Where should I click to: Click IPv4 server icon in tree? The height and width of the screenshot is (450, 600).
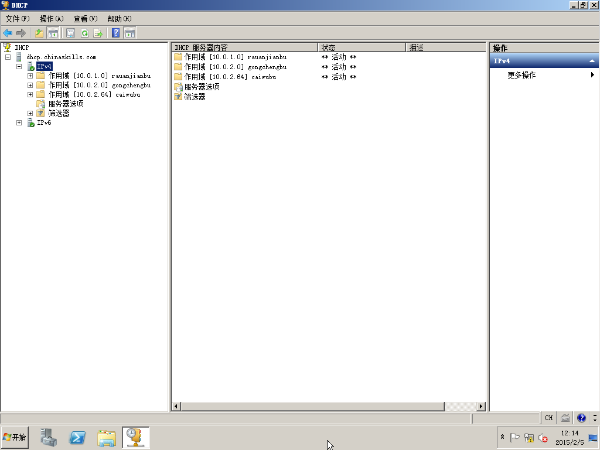point(30,66)
